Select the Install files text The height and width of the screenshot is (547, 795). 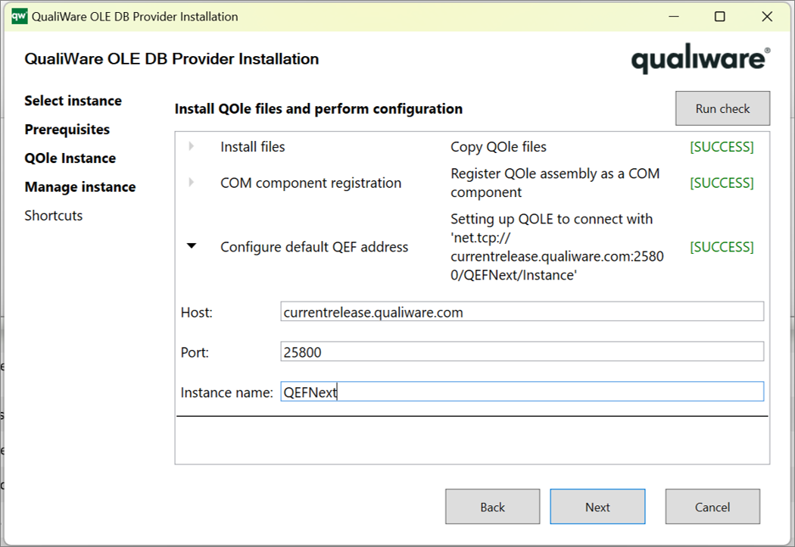tap(252, 147)
